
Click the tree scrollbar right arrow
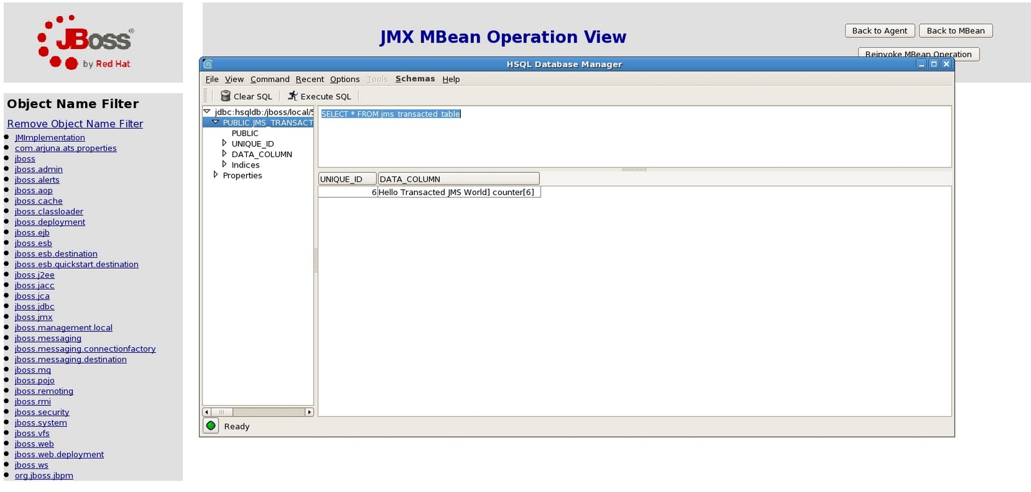309,412
